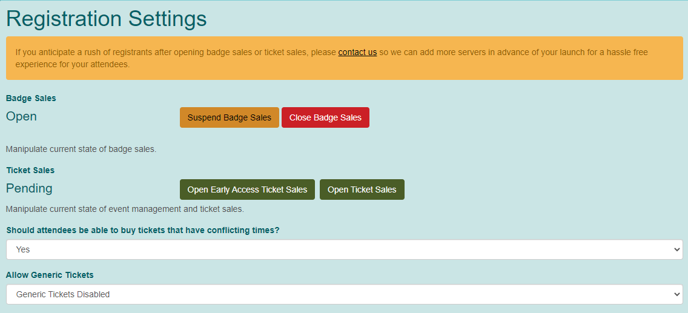Follow the contact us link
The image size is (688, 313).
357,52
